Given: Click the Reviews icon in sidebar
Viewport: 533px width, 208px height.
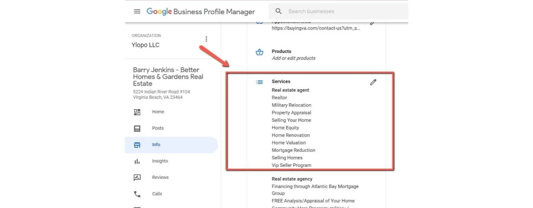Looking at the screenshot, I should click(x=137, y=177).
